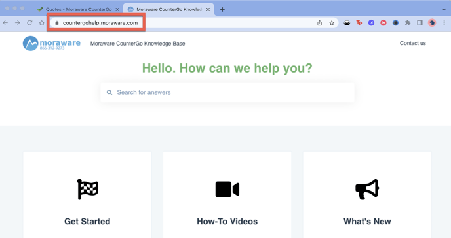The width and height of the screenshot is (451, 238).
Task: View site info via the lock icon
Action: click(x=56, y=23)
